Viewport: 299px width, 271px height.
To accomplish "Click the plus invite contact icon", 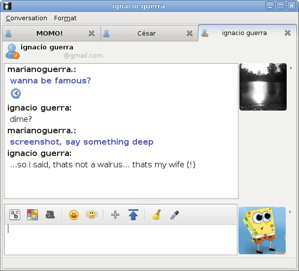I will 115,215.
